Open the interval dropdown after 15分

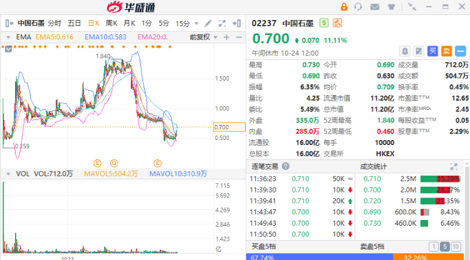tap(197, 23)
